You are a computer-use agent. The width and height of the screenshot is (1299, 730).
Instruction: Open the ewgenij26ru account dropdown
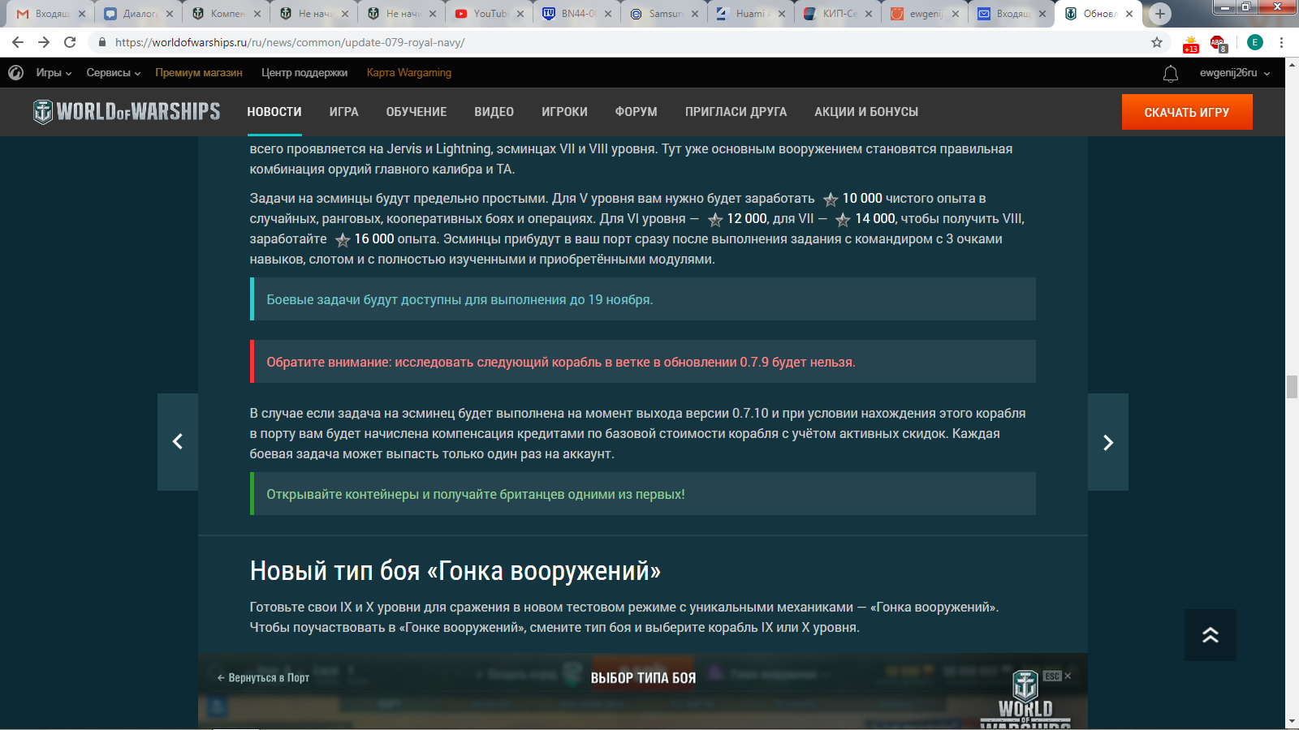click(x=1234, y=73)
